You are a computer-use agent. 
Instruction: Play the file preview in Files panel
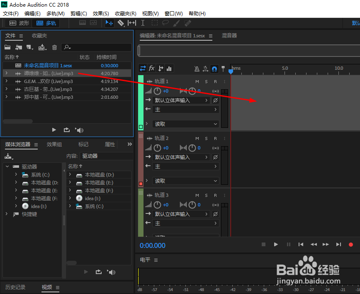tap(54, 130)
